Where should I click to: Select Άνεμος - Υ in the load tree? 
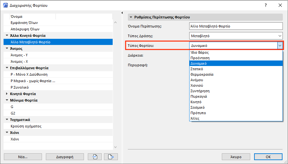pos(19,55)
